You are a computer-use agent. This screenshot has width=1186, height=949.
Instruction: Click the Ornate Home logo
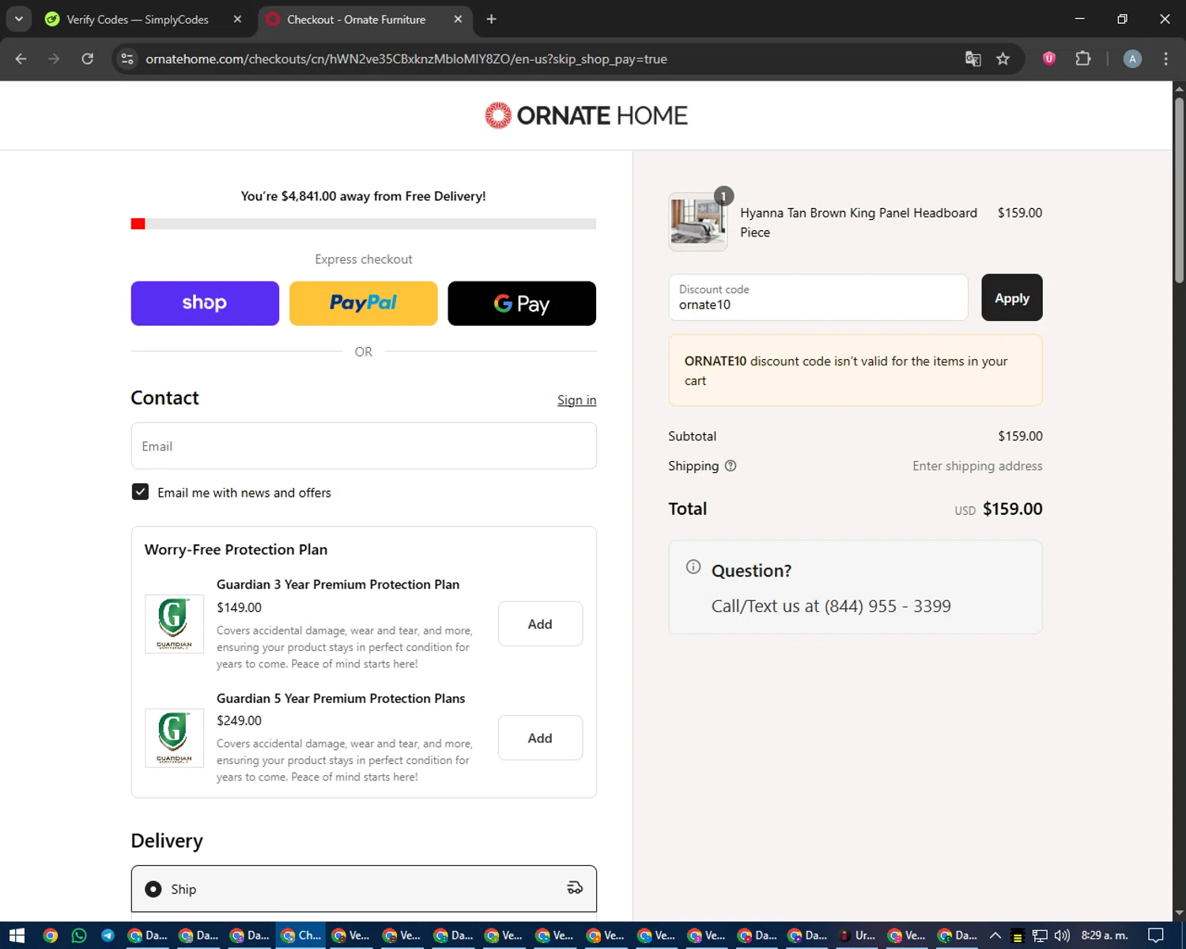click(586, 115)
